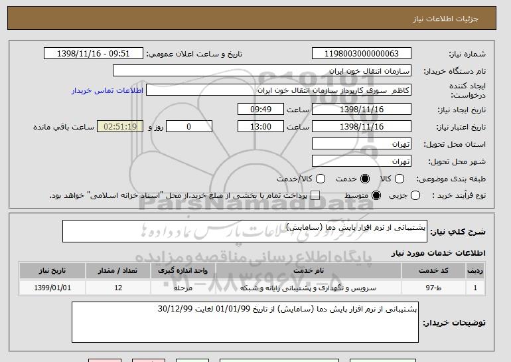This screenshot has height=362, width=511.
Task: Click the توضیحات خریدار text area
Action: tap(245, 322)
